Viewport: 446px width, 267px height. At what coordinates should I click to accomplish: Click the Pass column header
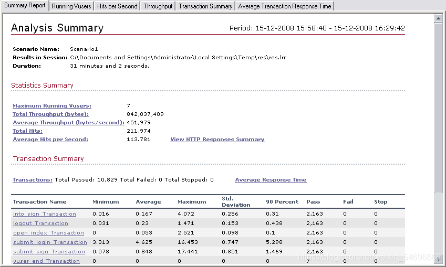[x=313, y=201]
